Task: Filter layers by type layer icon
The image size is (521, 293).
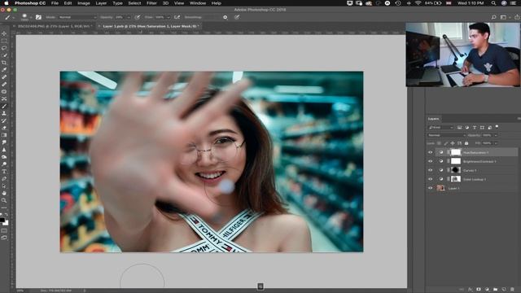Action: (x=475, y=127)
